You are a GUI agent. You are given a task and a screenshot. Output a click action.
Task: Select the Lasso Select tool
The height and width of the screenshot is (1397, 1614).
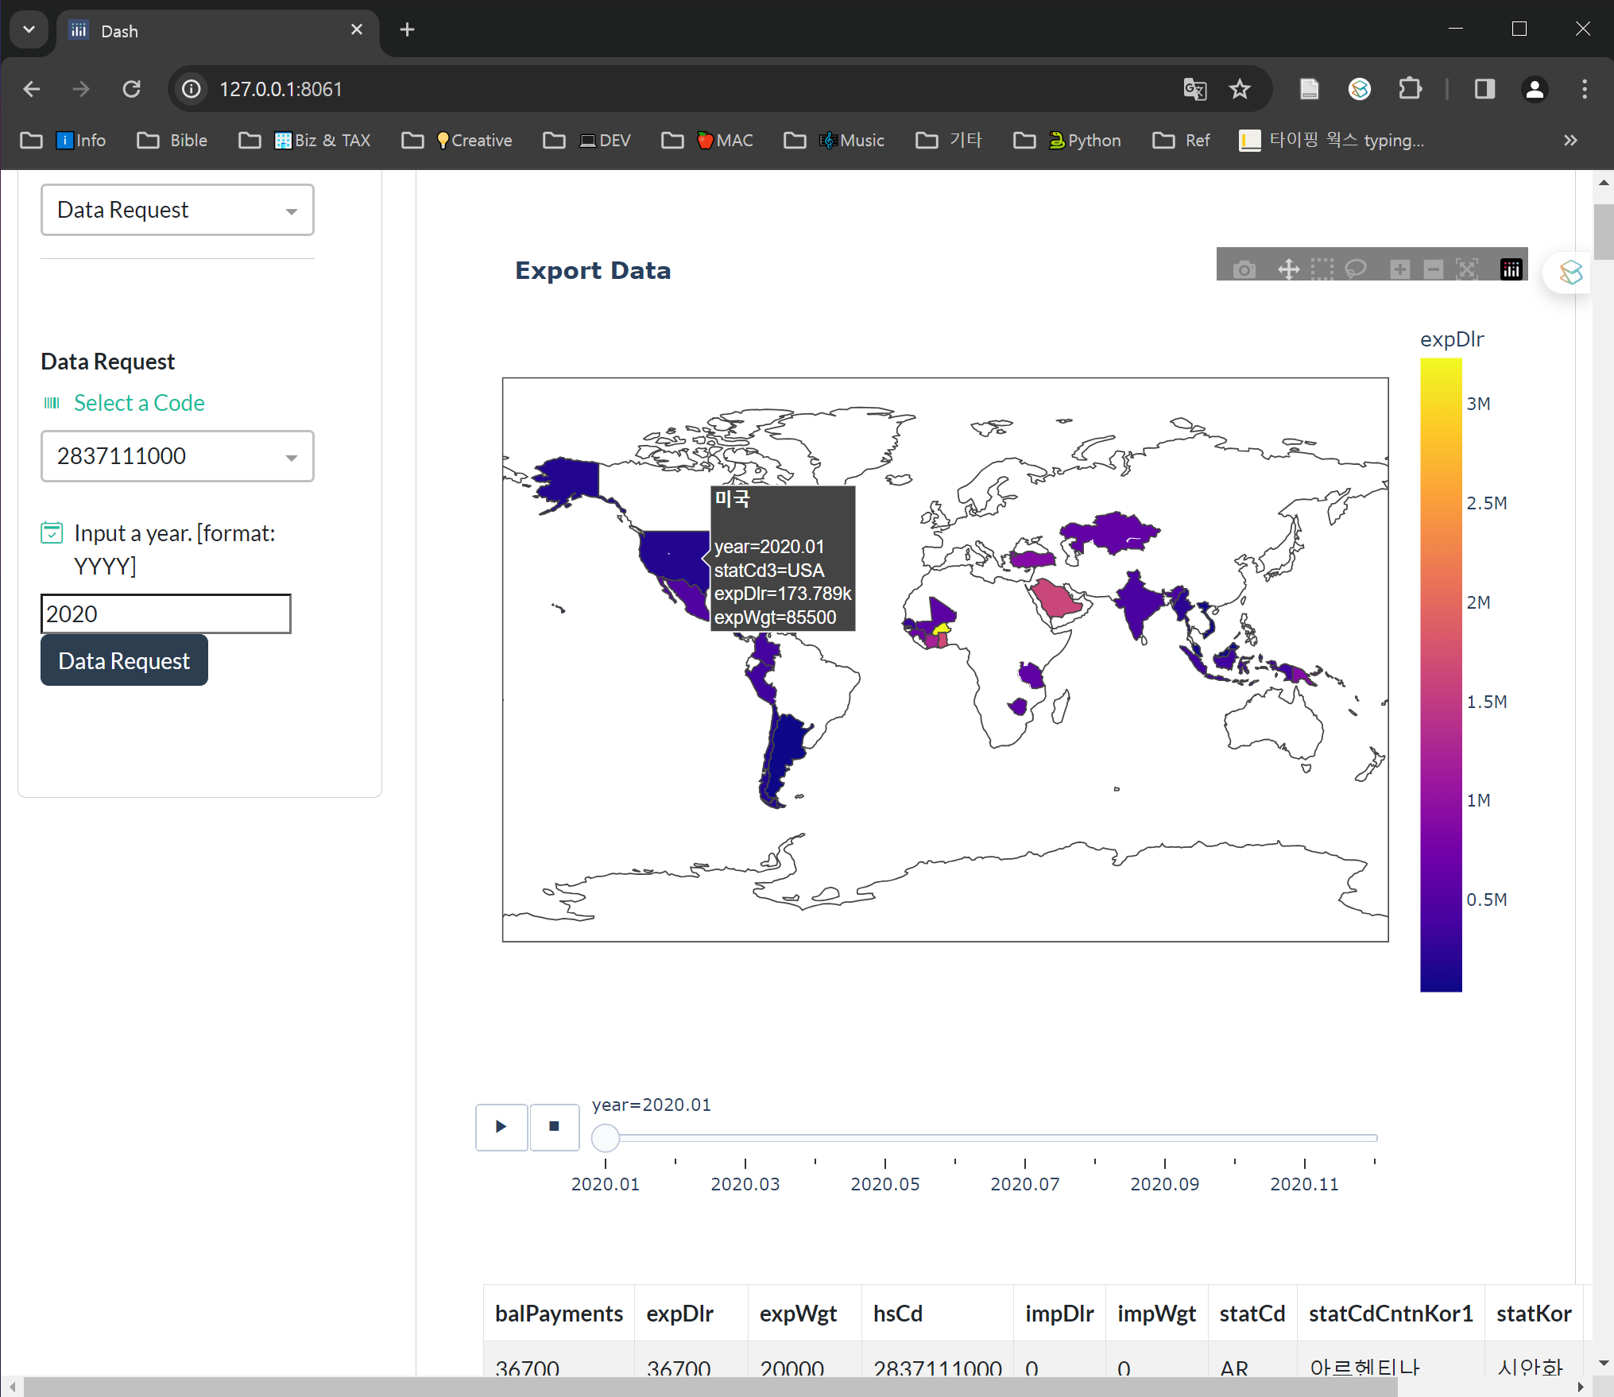click(x=1356, y=269)
